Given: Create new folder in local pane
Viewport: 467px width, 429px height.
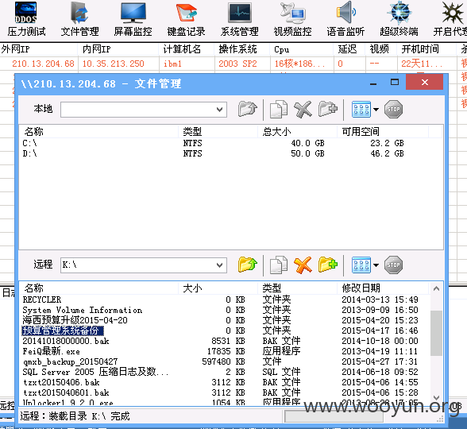Looking at the screenshot, I should 327,109.
